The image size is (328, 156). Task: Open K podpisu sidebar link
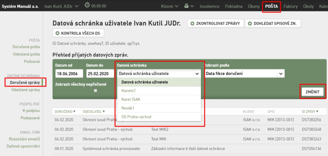pos(31,111)
